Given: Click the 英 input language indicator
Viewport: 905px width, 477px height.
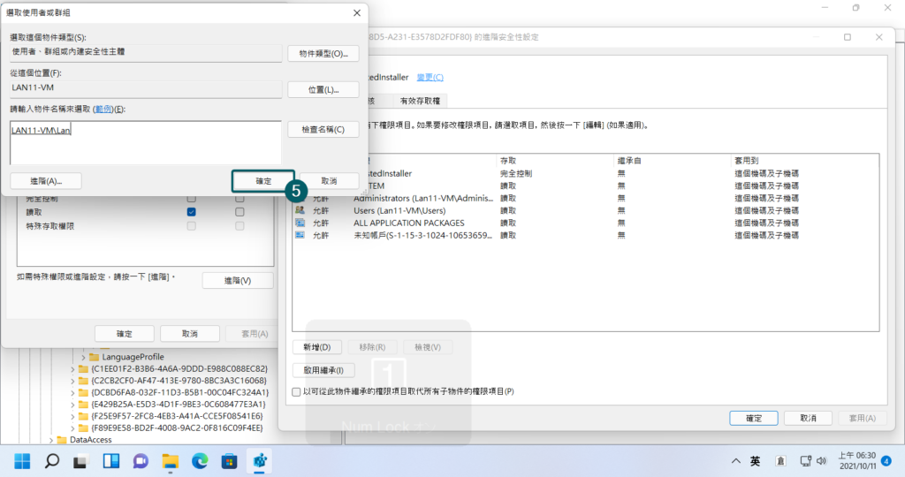Looking at the screenshot, I should (755, 461).
